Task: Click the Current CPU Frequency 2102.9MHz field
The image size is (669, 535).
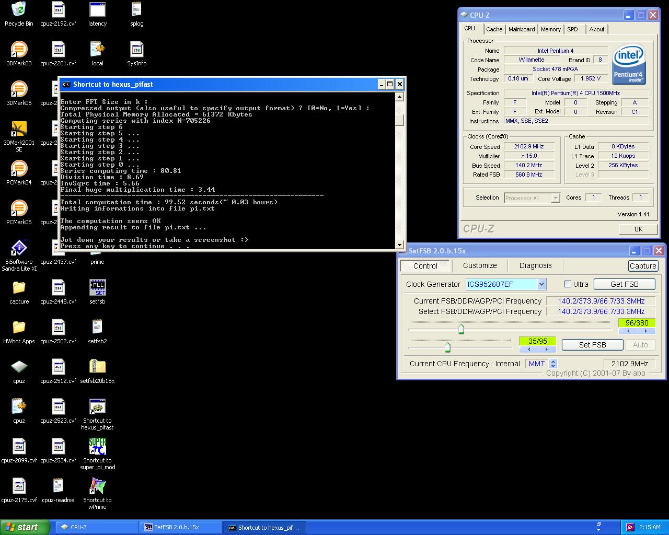Action: tap(629, 364)
